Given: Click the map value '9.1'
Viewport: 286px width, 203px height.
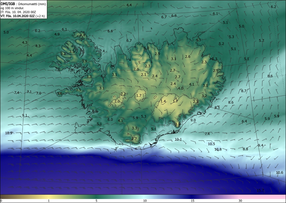Looking at the screenshot, I should tap(24, 115).
